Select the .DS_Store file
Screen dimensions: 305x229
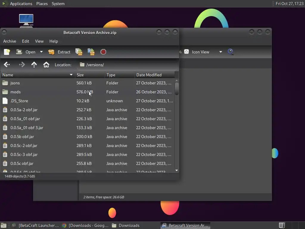point(88,101)
